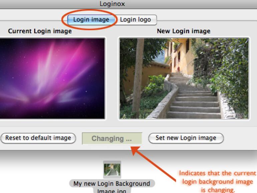The image size is (257, 193).
Task: Select the staircase JPG file icon on desktop
Action: point(112,170)
